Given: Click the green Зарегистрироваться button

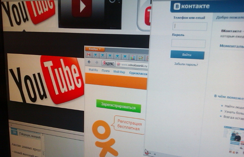Looking at the screenshot, I should pyautogui.click(x=119, y=106).
